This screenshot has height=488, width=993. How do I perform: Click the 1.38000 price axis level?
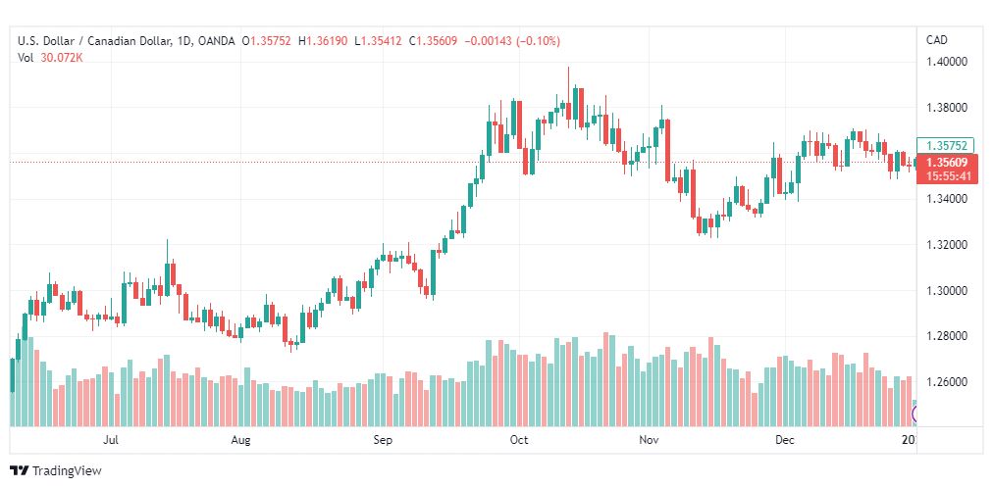(x=947, y=108)
